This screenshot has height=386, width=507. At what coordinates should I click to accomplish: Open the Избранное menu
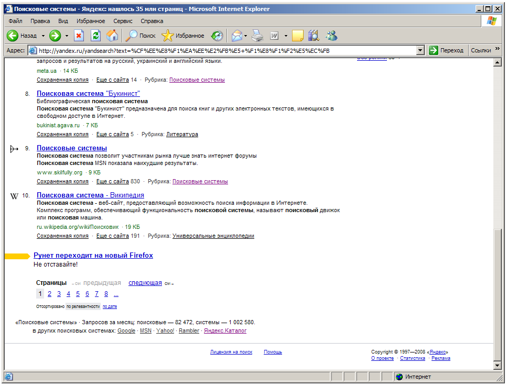[x=91, y=21]
